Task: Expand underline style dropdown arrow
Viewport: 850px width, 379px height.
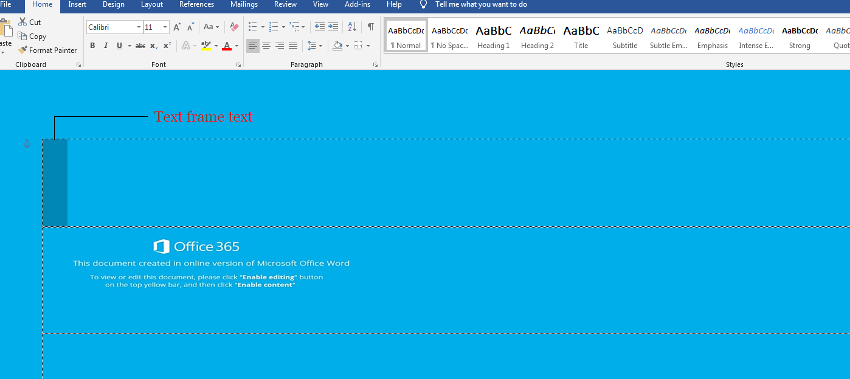Action: coord(130,46)
